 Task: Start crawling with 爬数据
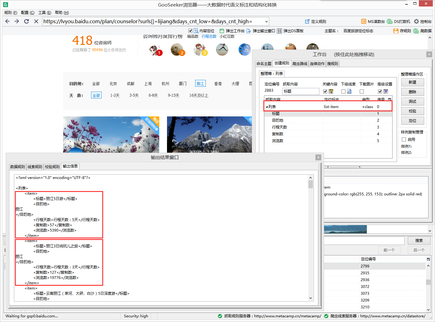(x=422, y=31)
